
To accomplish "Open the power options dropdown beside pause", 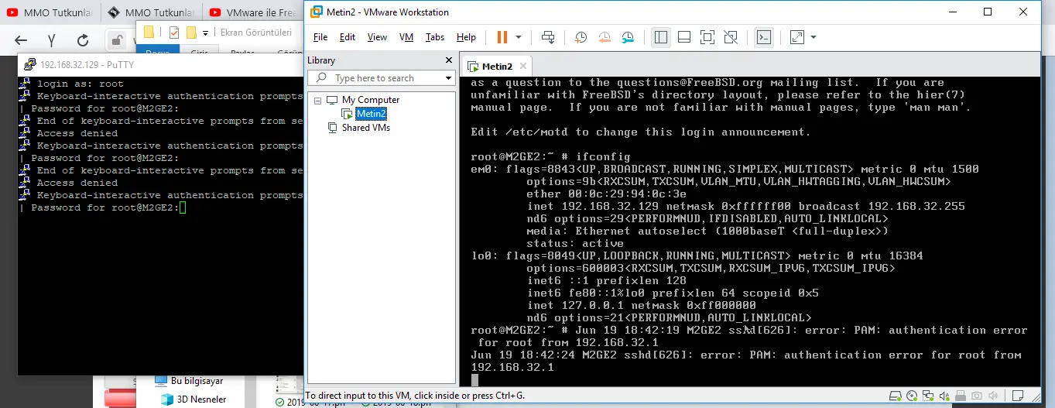I will (519, 37).
